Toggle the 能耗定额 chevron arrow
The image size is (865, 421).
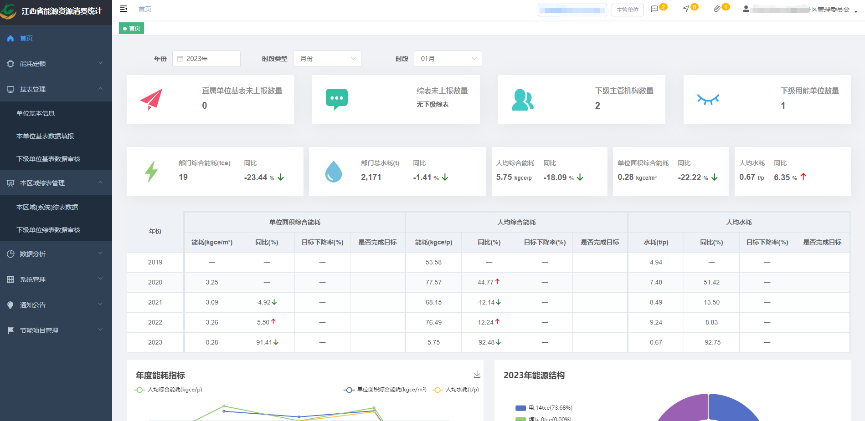click(100, 63)
